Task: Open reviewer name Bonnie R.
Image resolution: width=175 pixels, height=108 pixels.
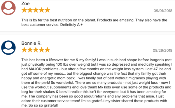Action: coord(32,43)
